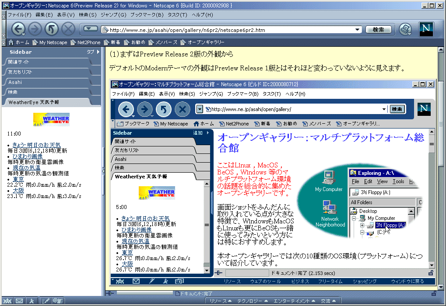This screenshot has width=446, height=306.
Task: Expand the リソース menu in the outer bottom bar
Action: pyautogui.click(x=221, y=301)
